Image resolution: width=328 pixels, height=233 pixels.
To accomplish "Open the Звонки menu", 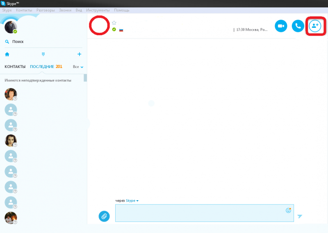I will click(65, 10).
